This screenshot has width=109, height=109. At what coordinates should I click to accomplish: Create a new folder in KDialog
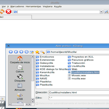[32, 52]
